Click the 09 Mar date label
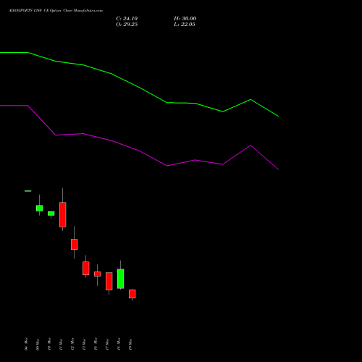 pyautogui.click(x=38, y=344)
